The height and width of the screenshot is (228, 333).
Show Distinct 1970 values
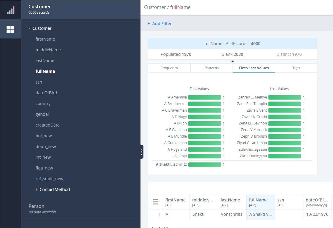click(x=289, y=54)
